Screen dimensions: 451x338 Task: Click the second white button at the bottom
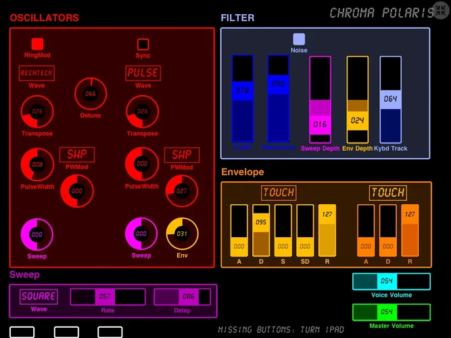(x=66, y=332)
